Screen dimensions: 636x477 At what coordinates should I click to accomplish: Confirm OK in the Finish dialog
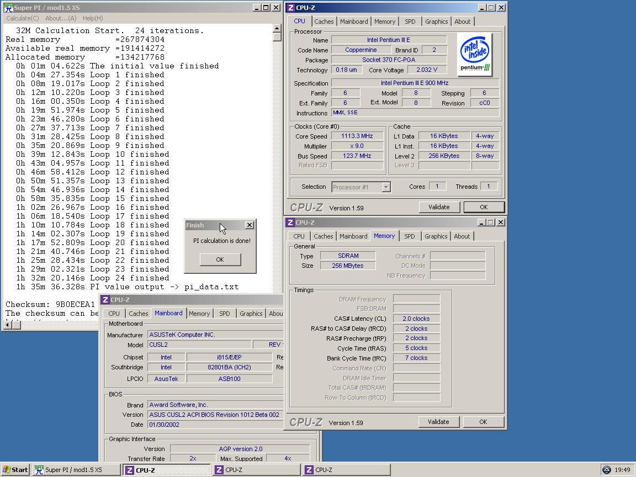(x=220, y=259)
